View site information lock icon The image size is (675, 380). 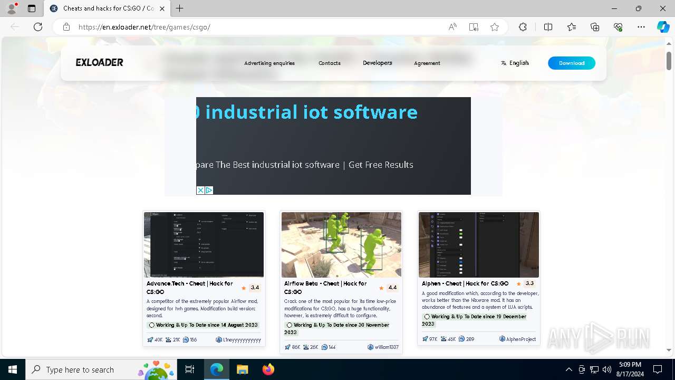tap(66, 27)
